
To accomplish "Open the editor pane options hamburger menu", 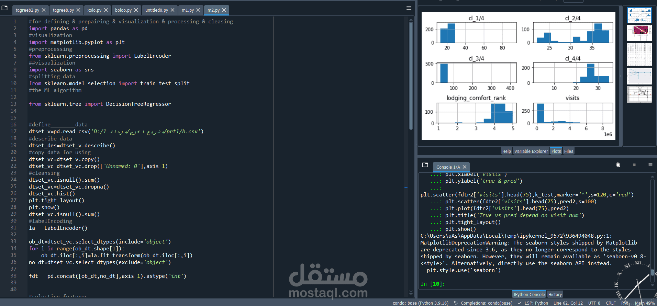I will click(x=409, y=8).
